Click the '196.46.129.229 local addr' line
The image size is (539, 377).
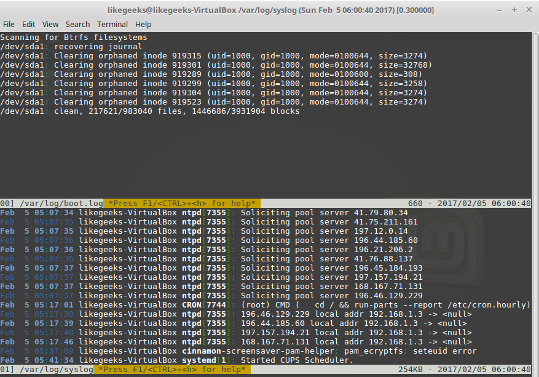(236, 314)
